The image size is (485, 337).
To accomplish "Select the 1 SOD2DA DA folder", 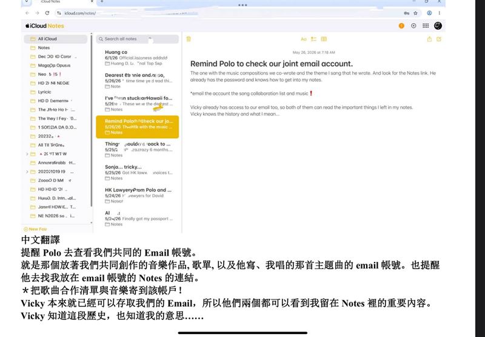I will [56, 127].
